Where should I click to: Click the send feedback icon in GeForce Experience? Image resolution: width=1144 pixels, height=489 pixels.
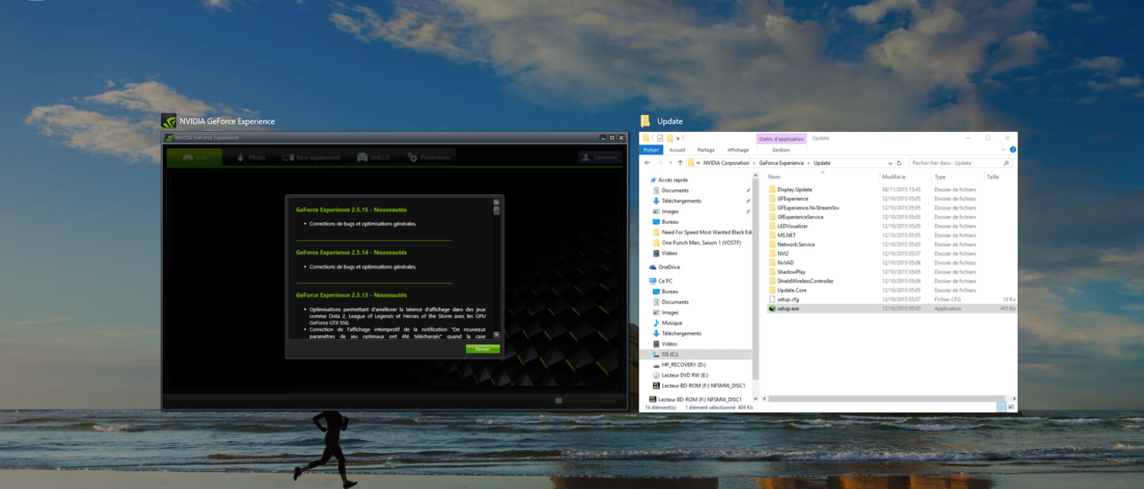tap(559, 401)
